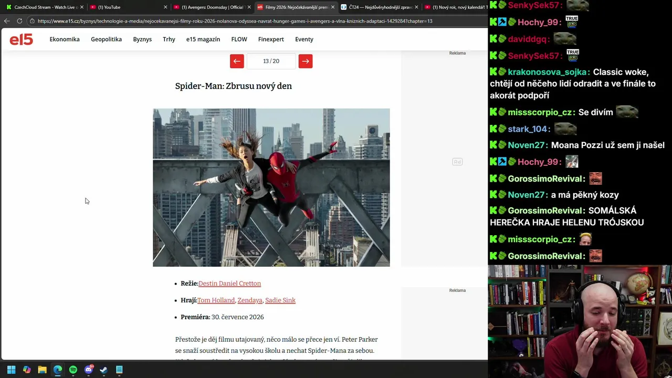Switch to the Nový rok, nový kalendář tab
Viewport: 672px width, 378px height.
click(455, 7)
